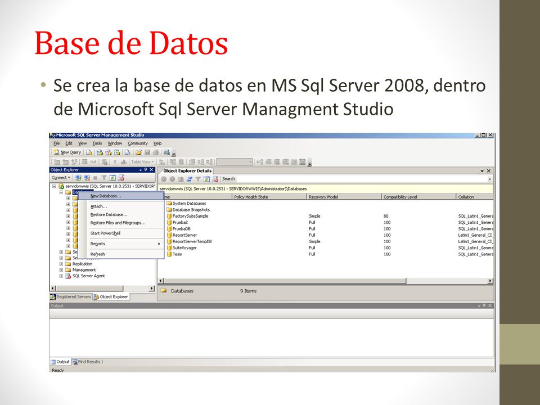This screenshot has width=540, height=405.
Task: Click the SQL Server Agent node icon
Action: 68,276
